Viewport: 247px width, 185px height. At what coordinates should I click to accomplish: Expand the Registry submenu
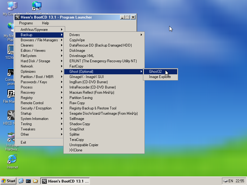40,98
